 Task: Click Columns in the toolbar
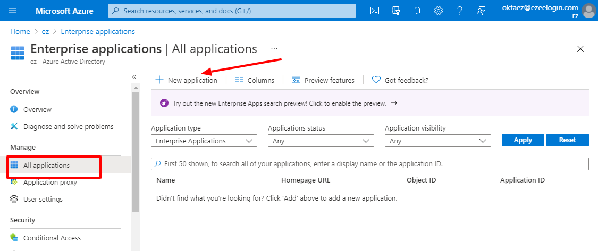(x=255, y=80)
